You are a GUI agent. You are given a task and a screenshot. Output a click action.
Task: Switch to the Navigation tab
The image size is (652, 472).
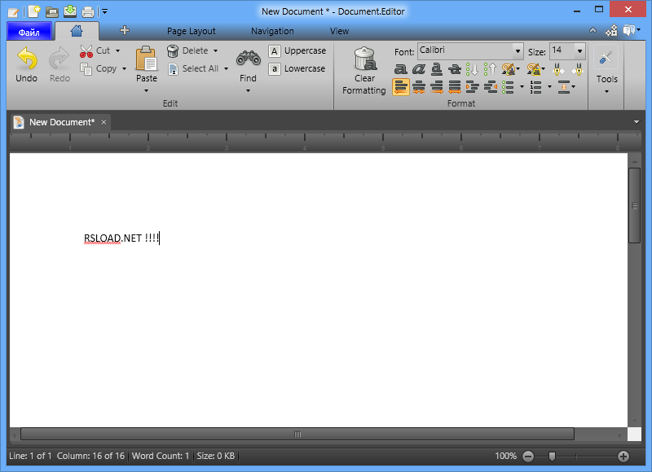point(272,31)
